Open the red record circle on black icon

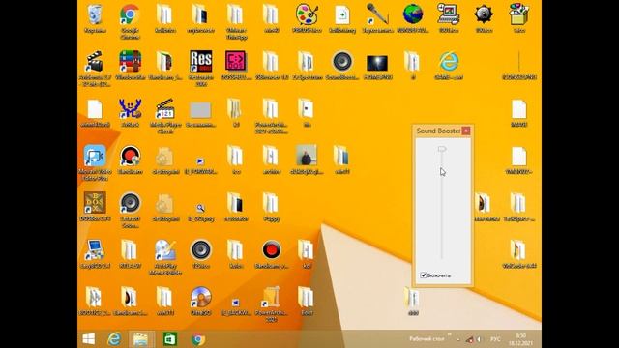coord(271,250)
